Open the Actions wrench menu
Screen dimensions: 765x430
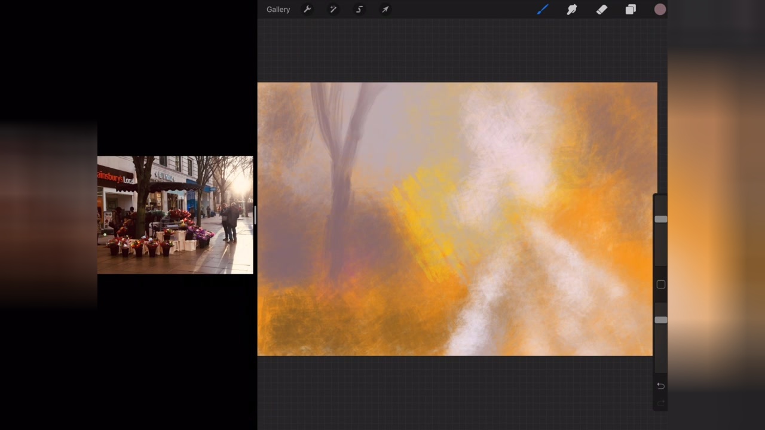pos(307,10)
